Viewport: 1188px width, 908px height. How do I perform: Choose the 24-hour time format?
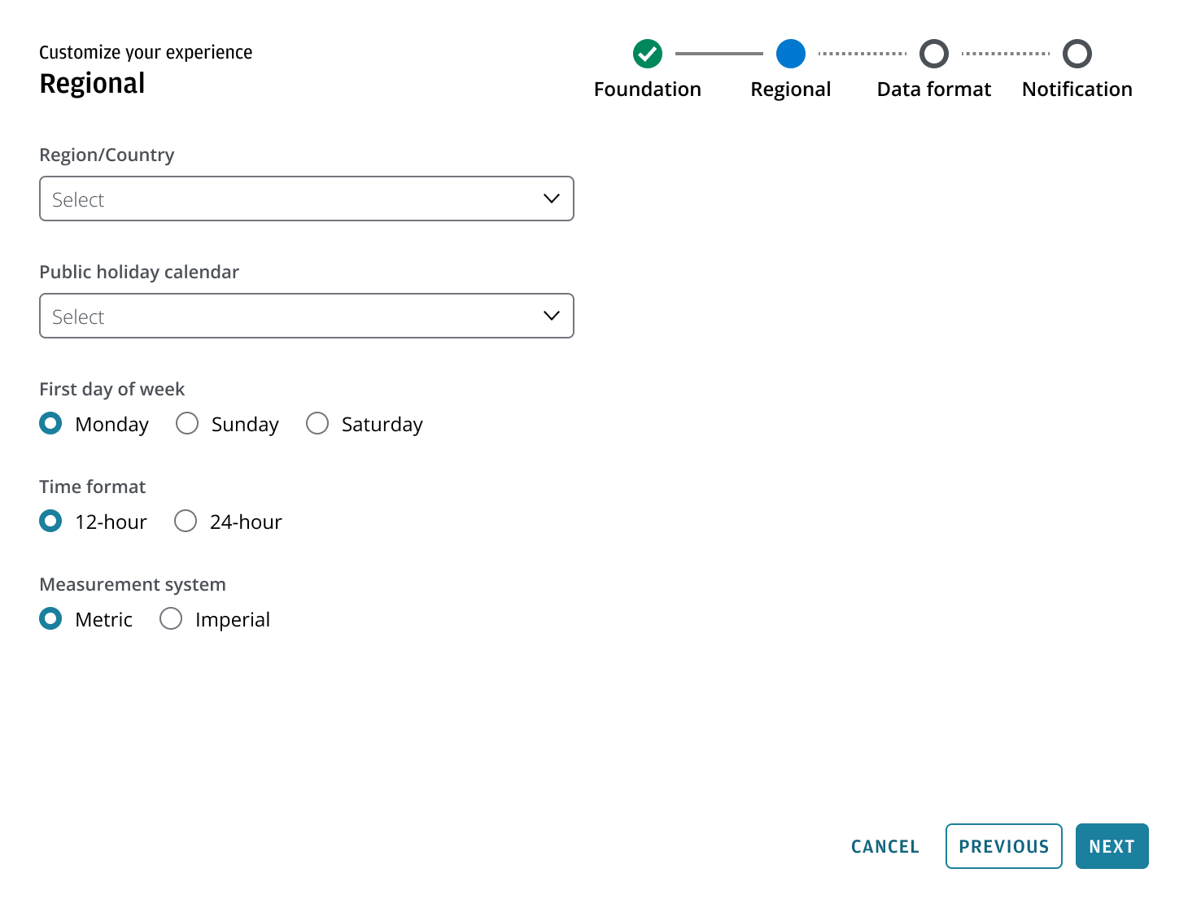[186, 522]
